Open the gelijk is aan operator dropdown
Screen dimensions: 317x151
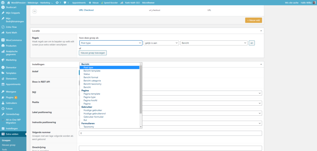coord(161,43)
